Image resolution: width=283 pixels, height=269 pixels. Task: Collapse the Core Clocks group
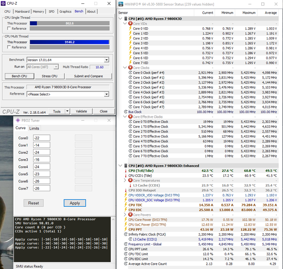coord(125,68)
